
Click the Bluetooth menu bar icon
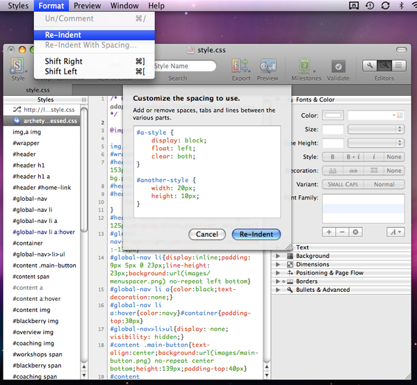click(401, 6)
